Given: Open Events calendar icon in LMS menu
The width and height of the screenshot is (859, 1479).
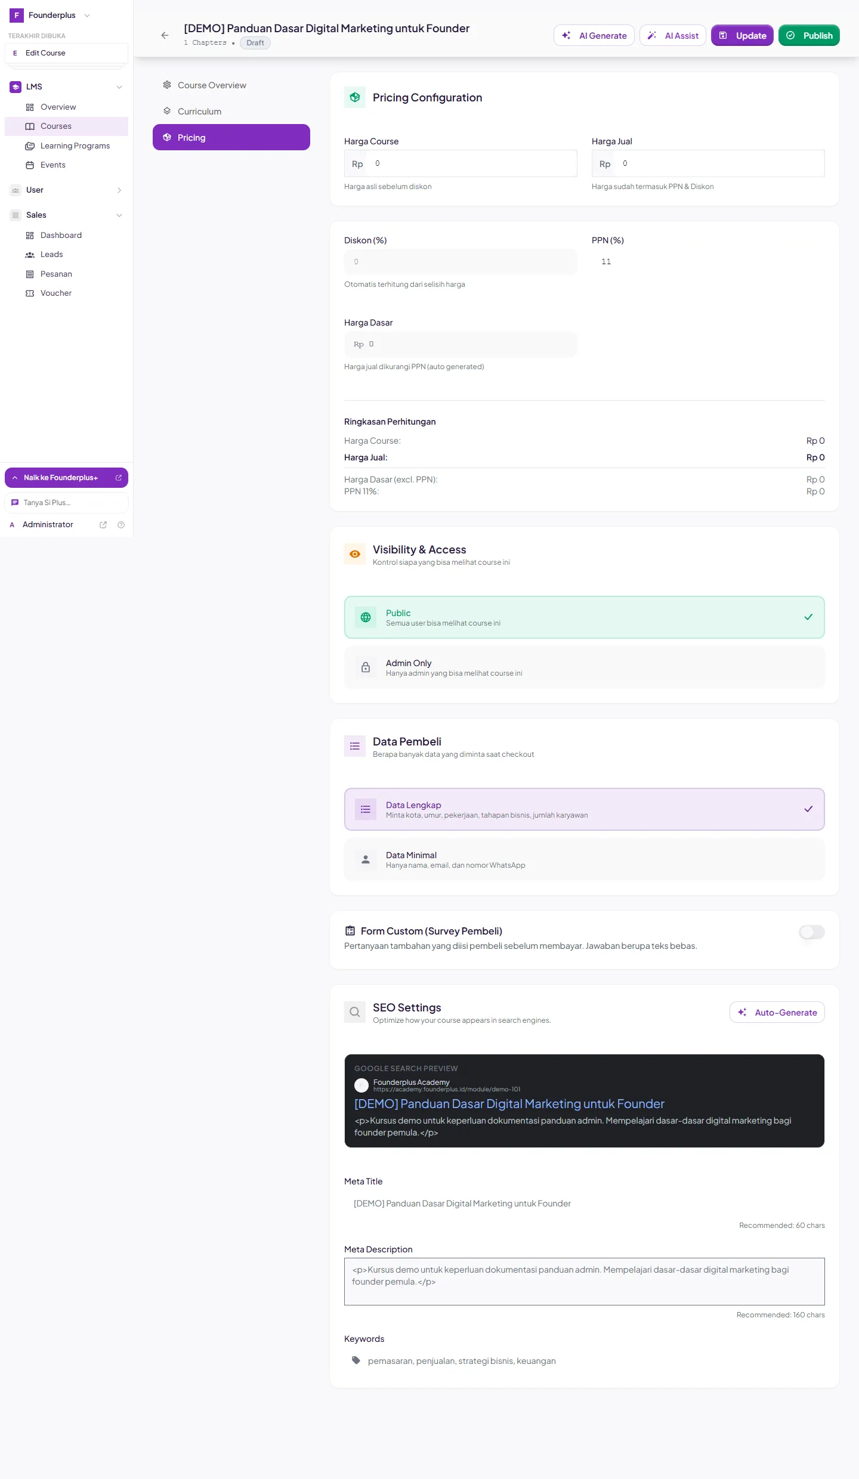Looking at the screenshot, I should click(x=30, y=165).
